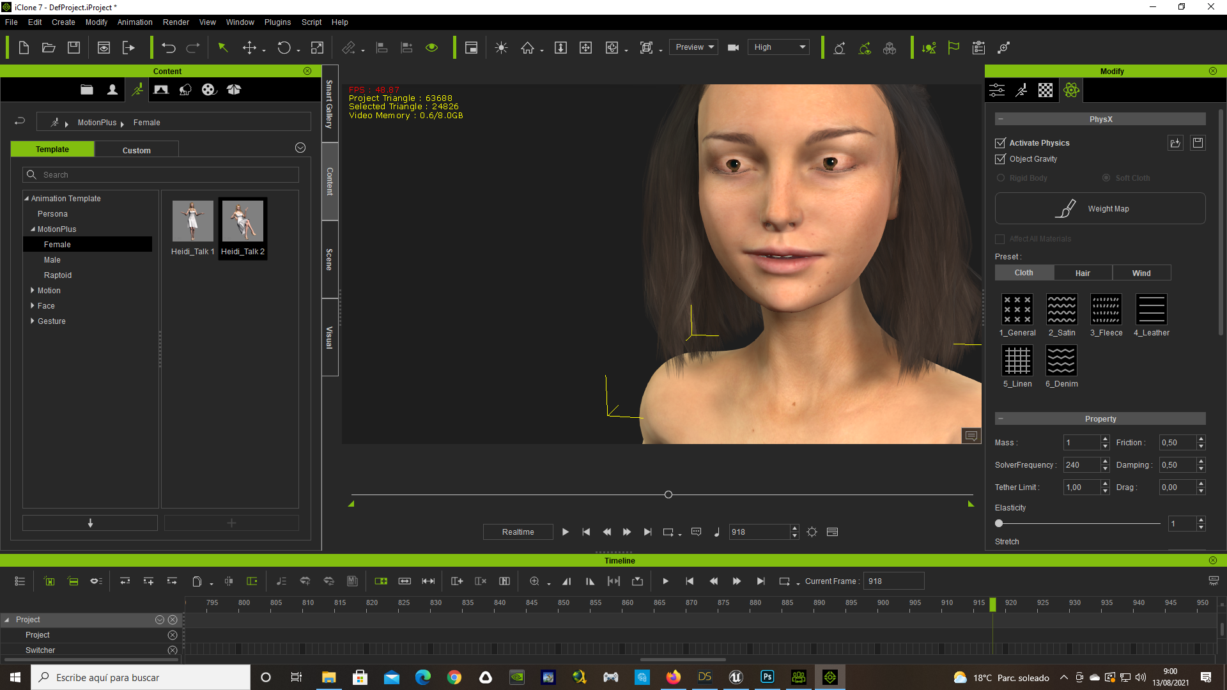1227x690 pixels.
Task: Open the checkerboard Material tab in Modify
Action: pyautogui.click(x=1046, y=90)
